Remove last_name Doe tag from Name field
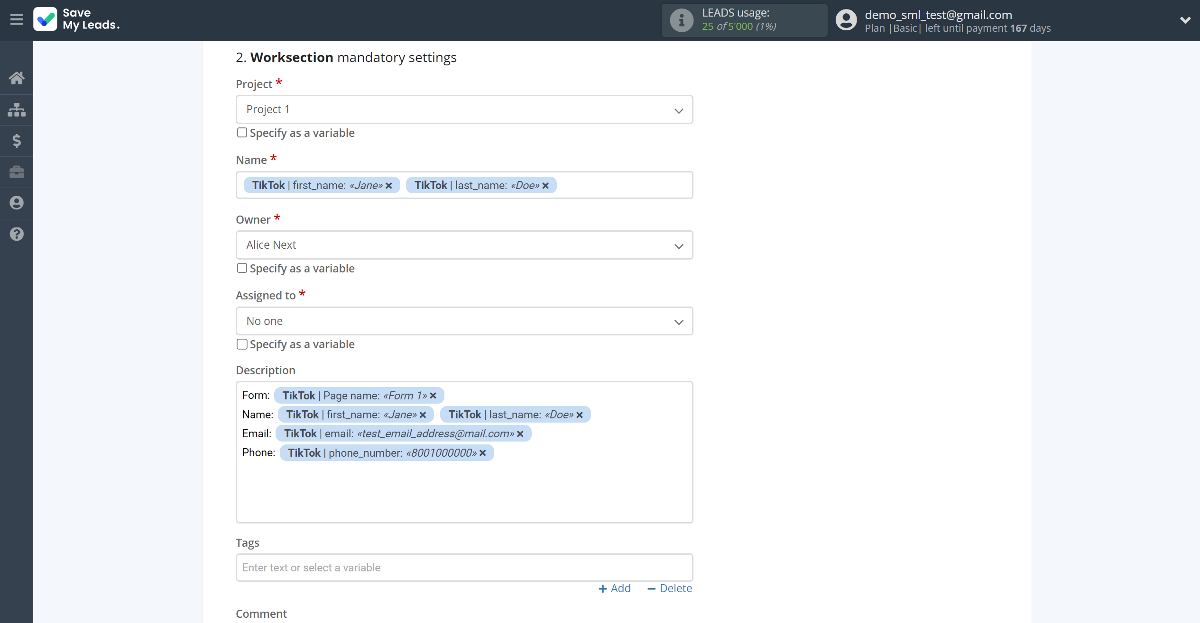 point(545,186)
